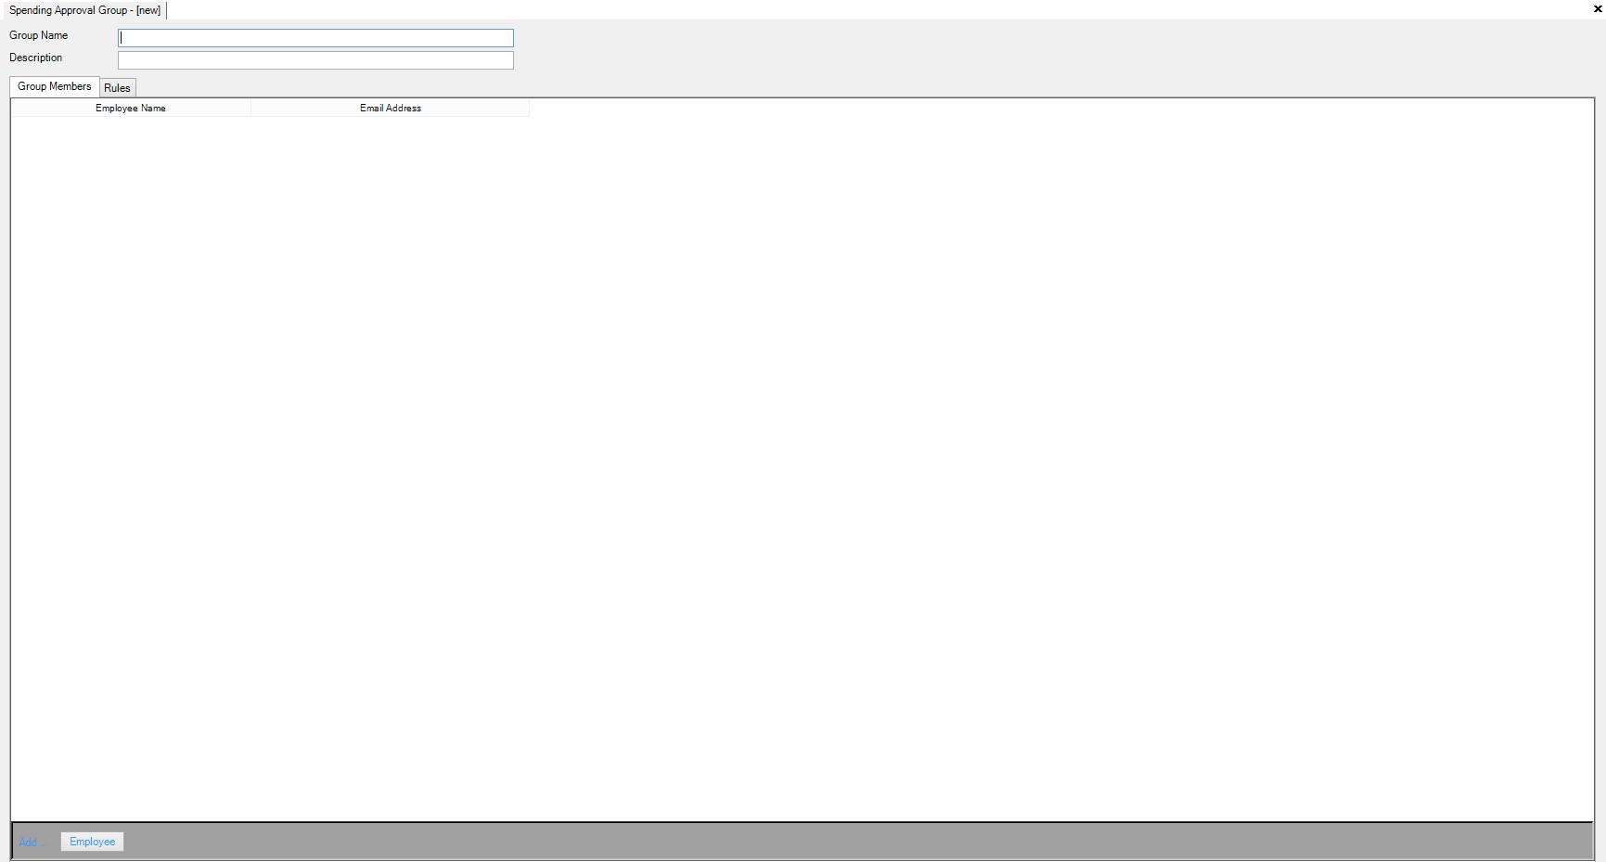
Task: Click the blue "Add ..." text
Action: [x=30, y=843]
